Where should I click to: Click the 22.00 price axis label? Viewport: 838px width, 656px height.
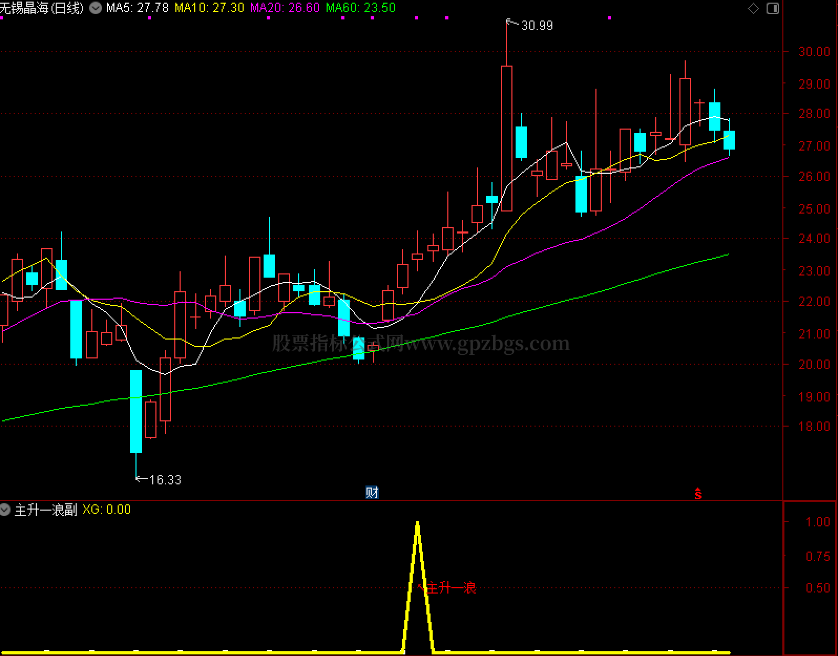point(814,301)
